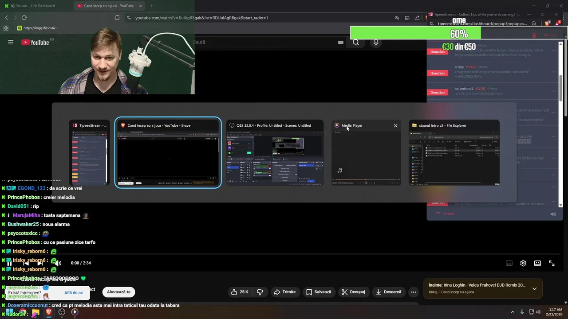Click the youtube.com address bar URL
The height and width of the screenshot is (319, 568).
(201, 18)
